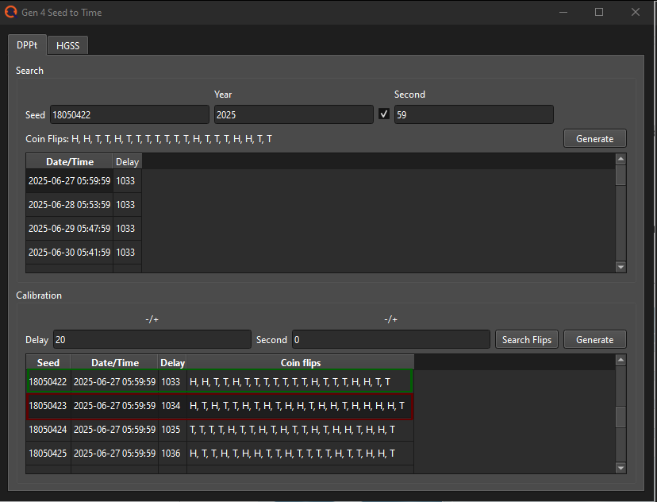The height and width of the screenshot is (502, 657).
Task: Click the Coin flips column header
Action: point(301,362)
